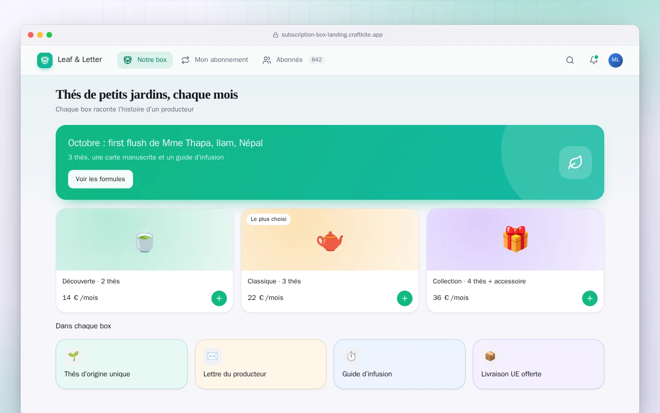This screenshot has width=660, height=413.
Task: Click the address bar URL
Action: point(332,35)
